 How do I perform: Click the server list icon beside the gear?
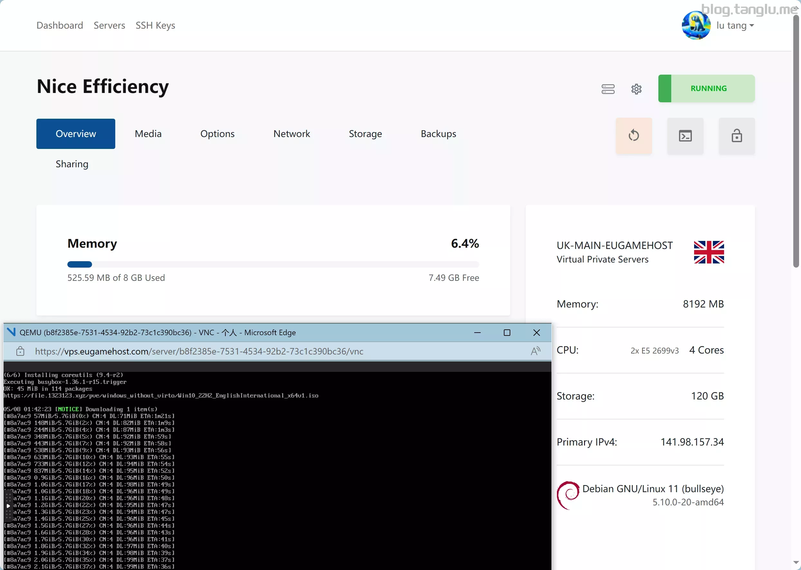pos(608,89)
